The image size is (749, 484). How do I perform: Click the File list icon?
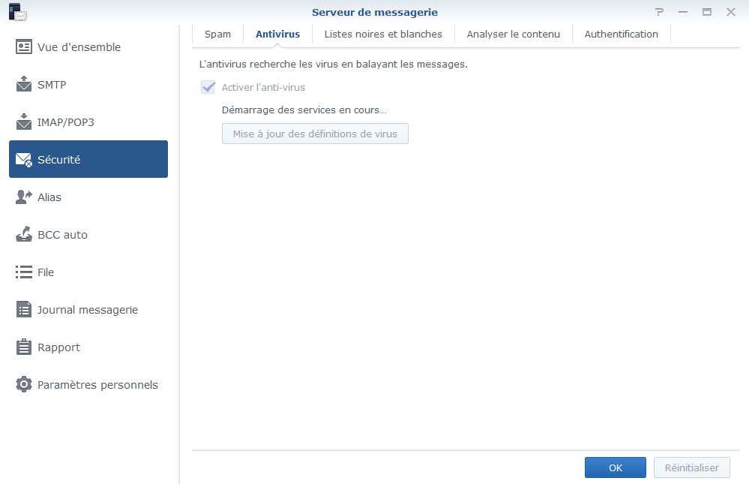[x=24, y=272]
